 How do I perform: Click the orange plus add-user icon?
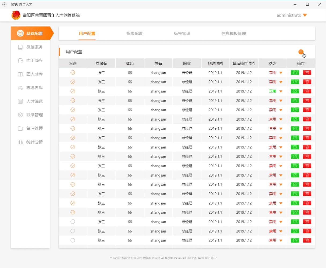click(x=301, y=52)
